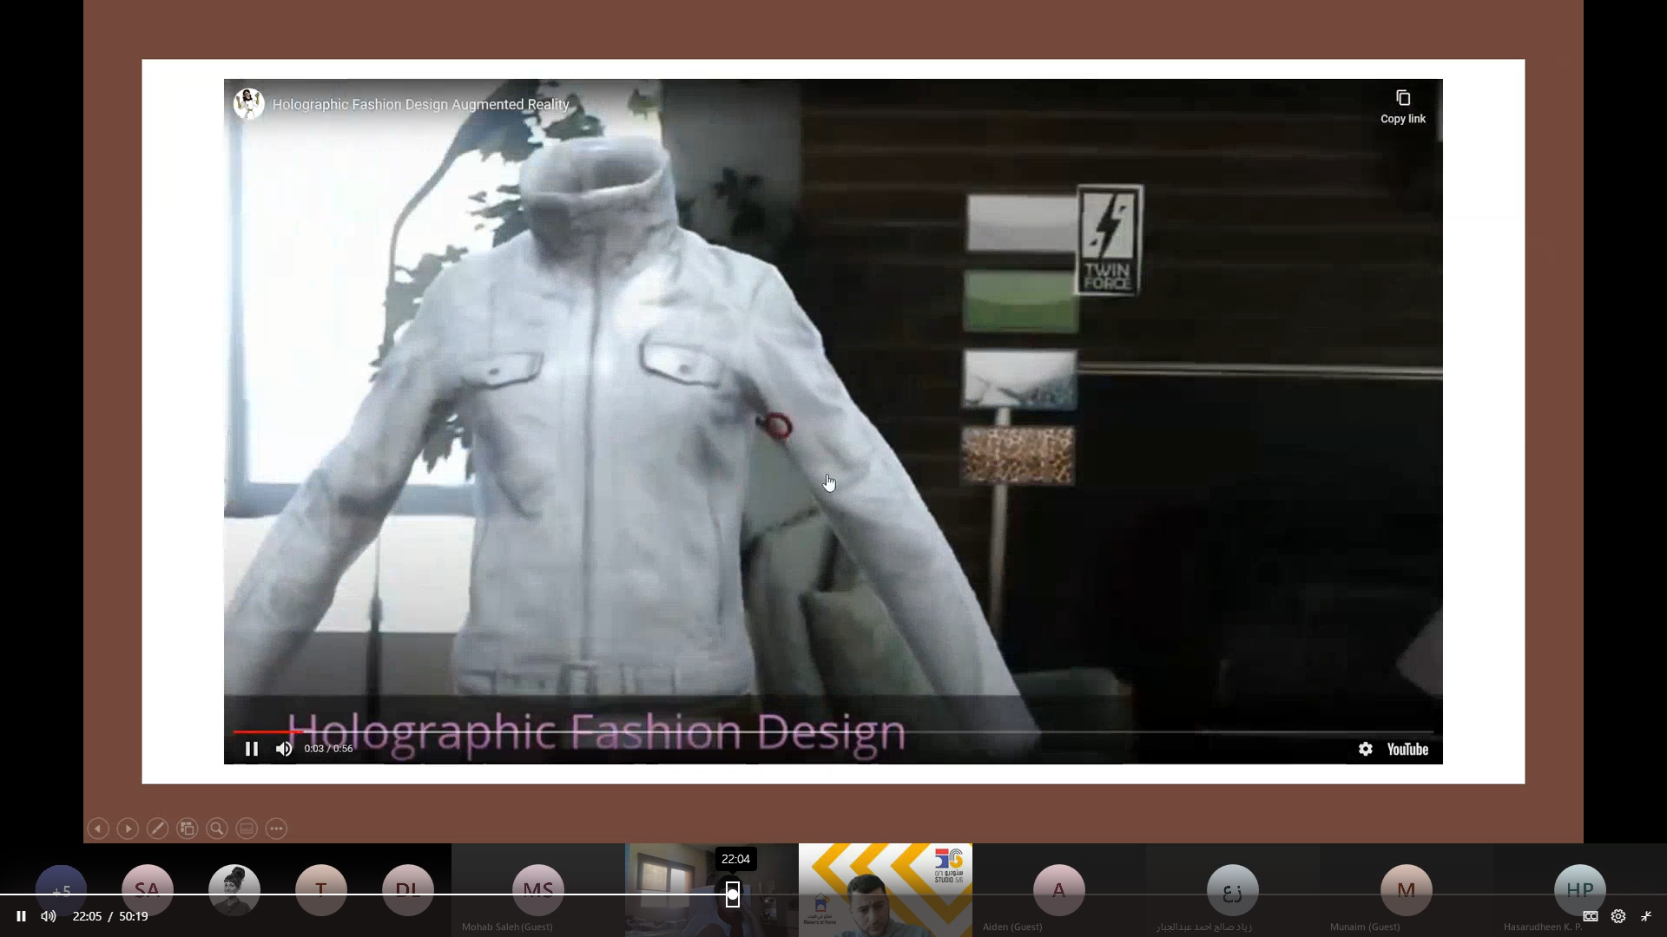This screenshot has width=1667, height=937.
Task: Select Aiden (Guest) participant tile
Action: 1059,890
